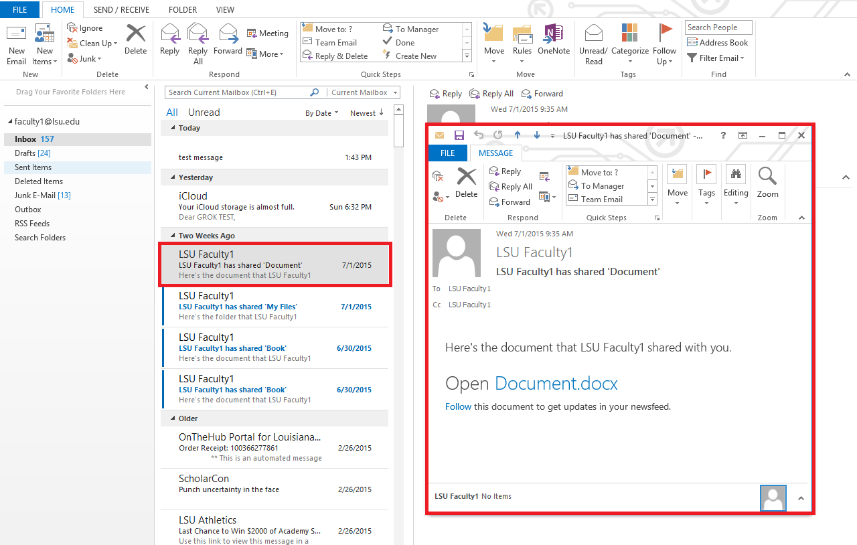Open the Document.docx link
Viewport: 857px width, 545px height.
(556, 383)
